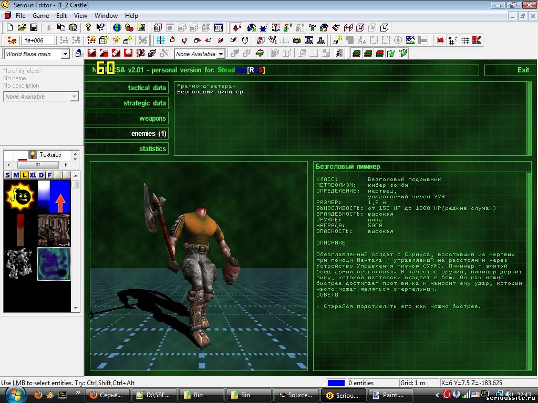
Task: Switch to the Source taskbar window
Action: [296, 395]
